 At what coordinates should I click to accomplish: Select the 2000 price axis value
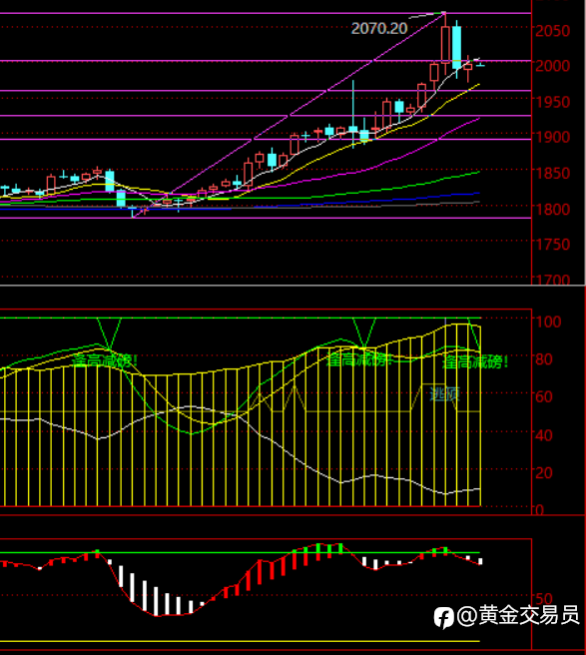pos(553,66)
